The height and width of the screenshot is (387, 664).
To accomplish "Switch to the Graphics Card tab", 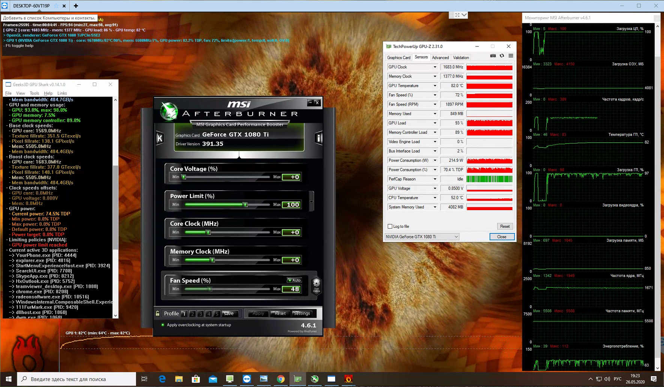I will (x=399, y=58).
